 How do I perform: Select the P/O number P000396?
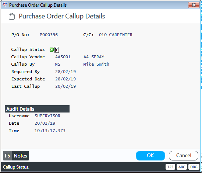pyautogui.click(x=49, y=35)
